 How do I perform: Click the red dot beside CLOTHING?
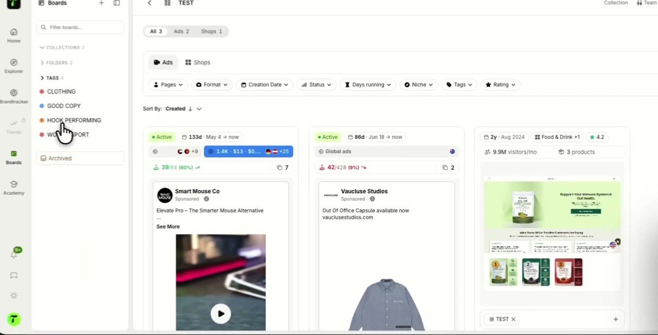[x=42, y=91]
